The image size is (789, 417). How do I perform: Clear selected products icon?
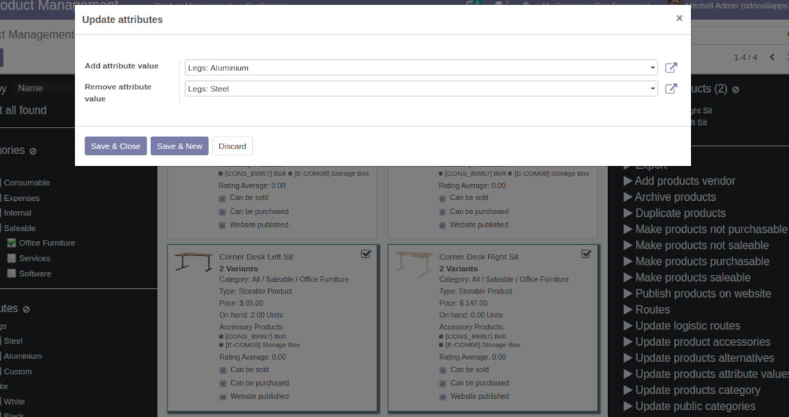coord(736,89)
